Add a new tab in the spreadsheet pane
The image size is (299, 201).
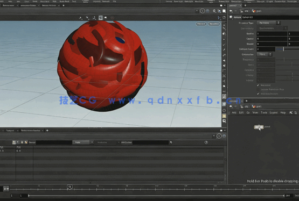pyautogui.click(x=47, y=131)
